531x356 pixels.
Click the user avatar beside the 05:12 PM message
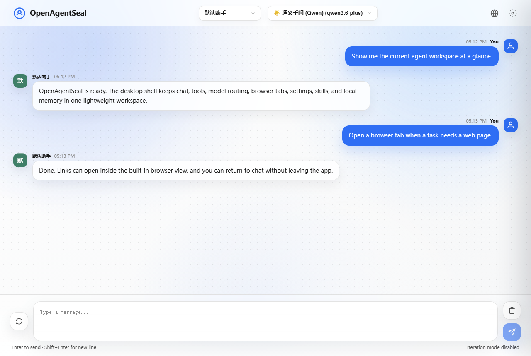click(x=511, y=46)
